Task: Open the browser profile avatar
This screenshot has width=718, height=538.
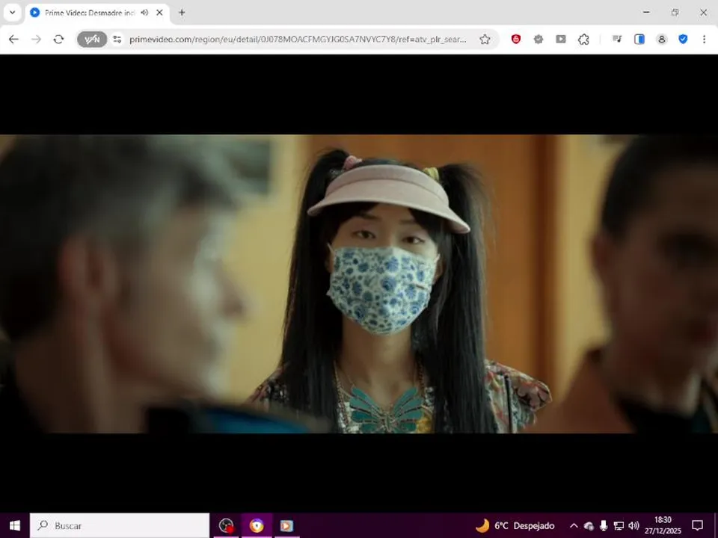Action: (662, 40)
